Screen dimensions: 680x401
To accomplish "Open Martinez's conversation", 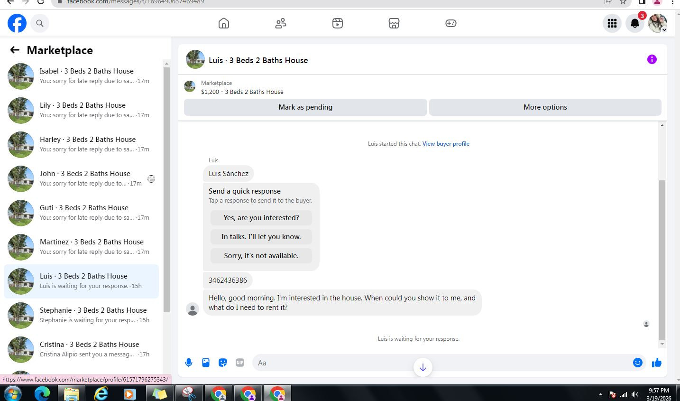I will (81, 247).
